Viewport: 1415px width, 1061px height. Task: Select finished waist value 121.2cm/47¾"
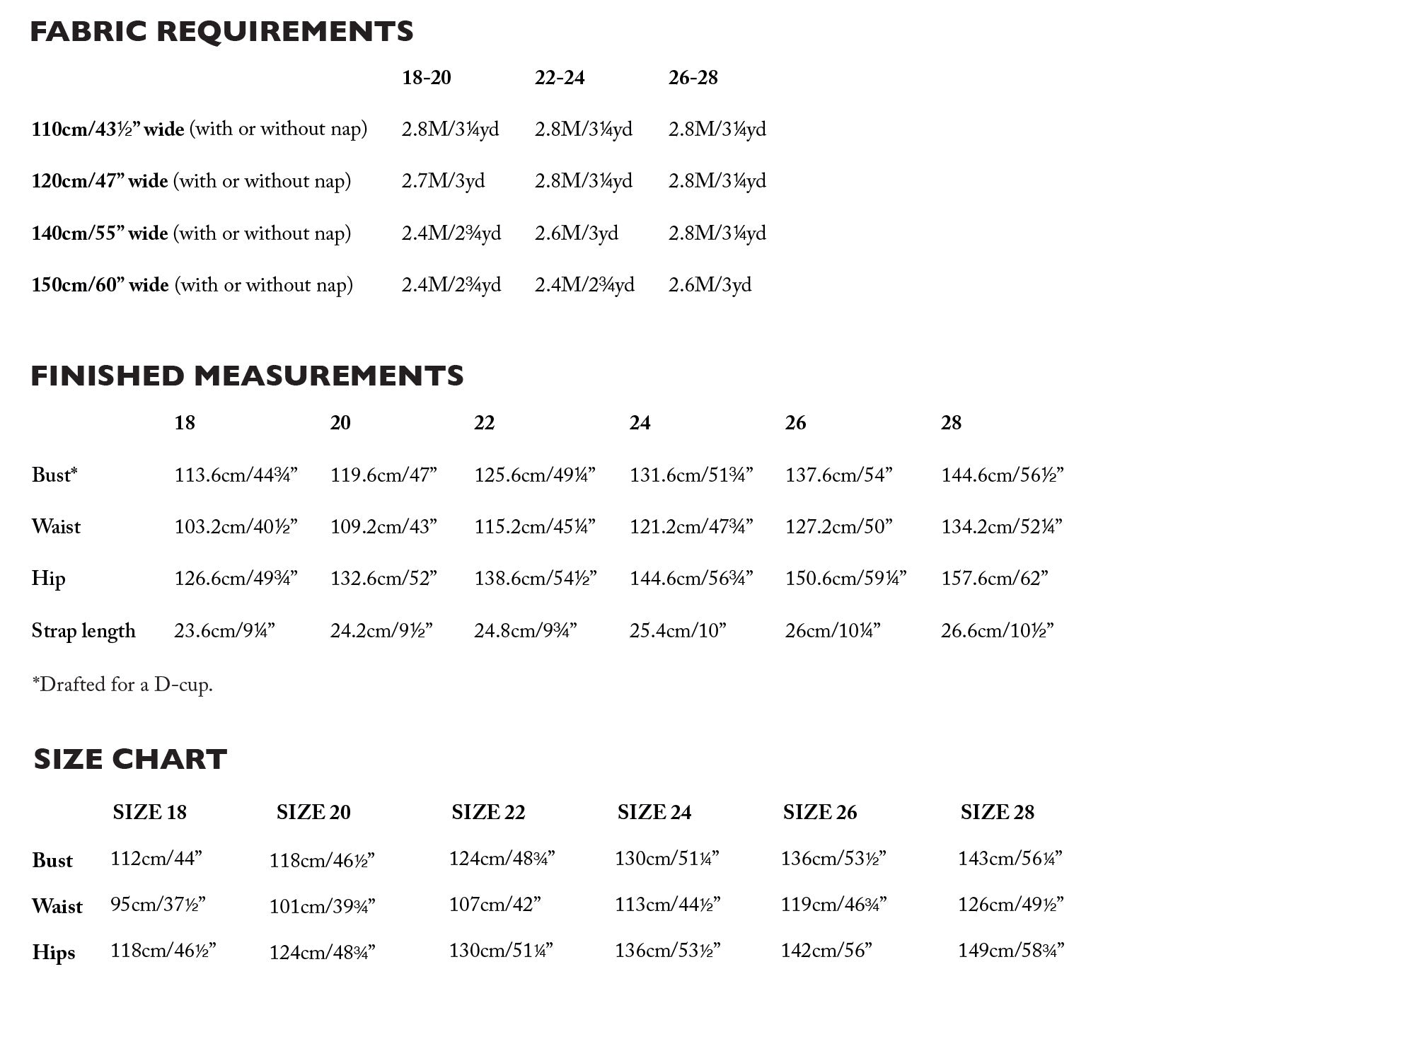point(691,527)
